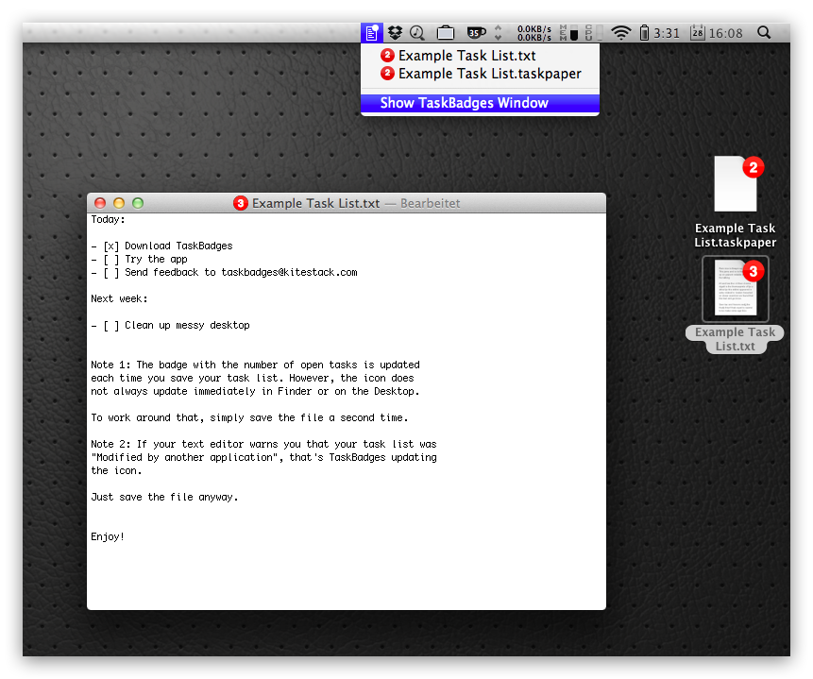Close the Example Task List.txt window
The image size is (813, 679).
click(100, 203)
